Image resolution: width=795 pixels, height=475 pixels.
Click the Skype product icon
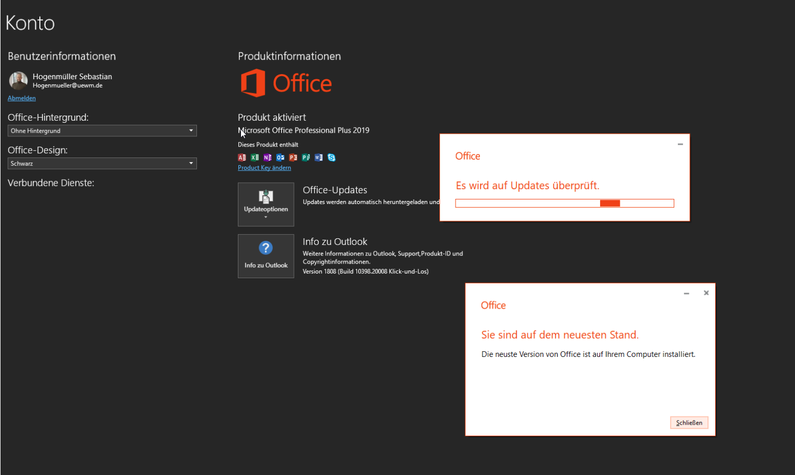pos(332,157)
